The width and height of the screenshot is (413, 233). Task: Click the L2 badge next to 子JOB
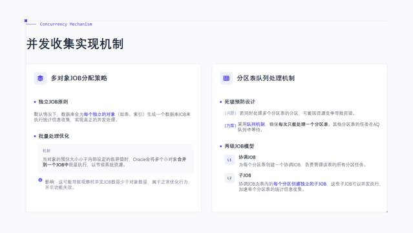click(x=229, y=178)
